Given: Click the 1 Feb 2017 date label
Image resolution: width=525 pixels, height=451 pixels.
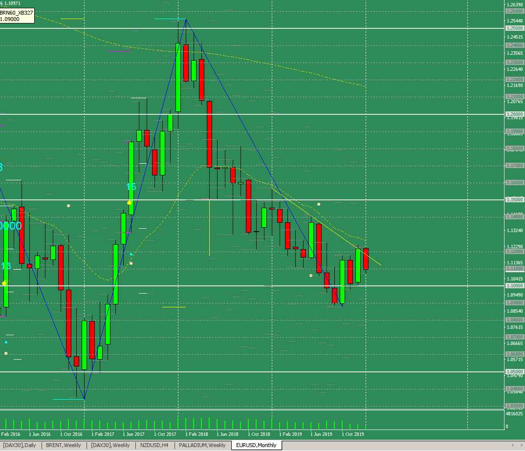Looking at the screenshot, I should point(103,434).
